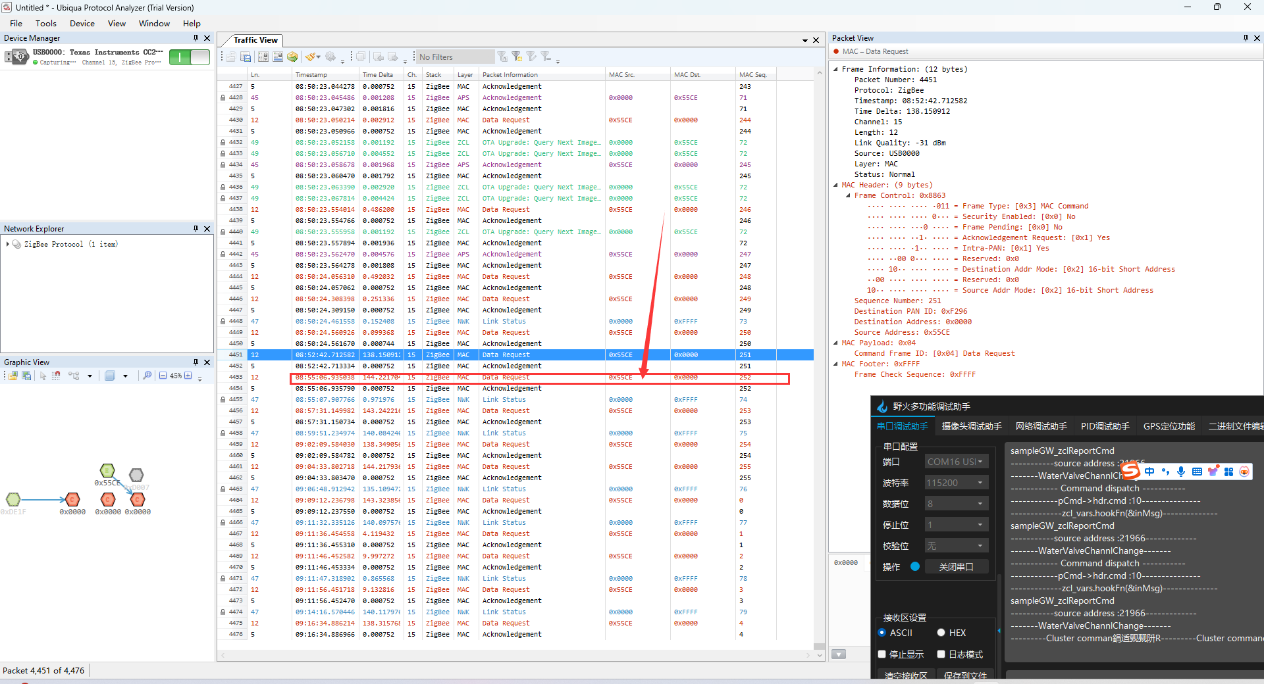Click the node layout icon in Graphic View
The image size is (1264, 684).
tap(74, 376)
